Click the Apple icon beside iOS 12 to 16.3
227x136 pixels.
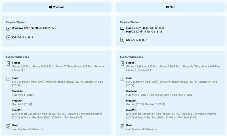click(x=8, y=38)
